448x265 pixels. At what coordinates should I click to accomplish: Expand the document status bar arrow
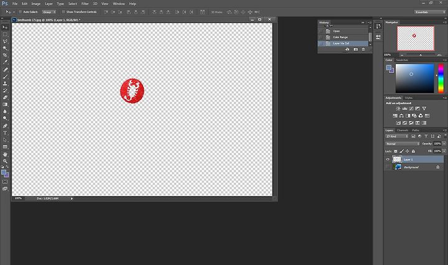(x=72, y=198)
